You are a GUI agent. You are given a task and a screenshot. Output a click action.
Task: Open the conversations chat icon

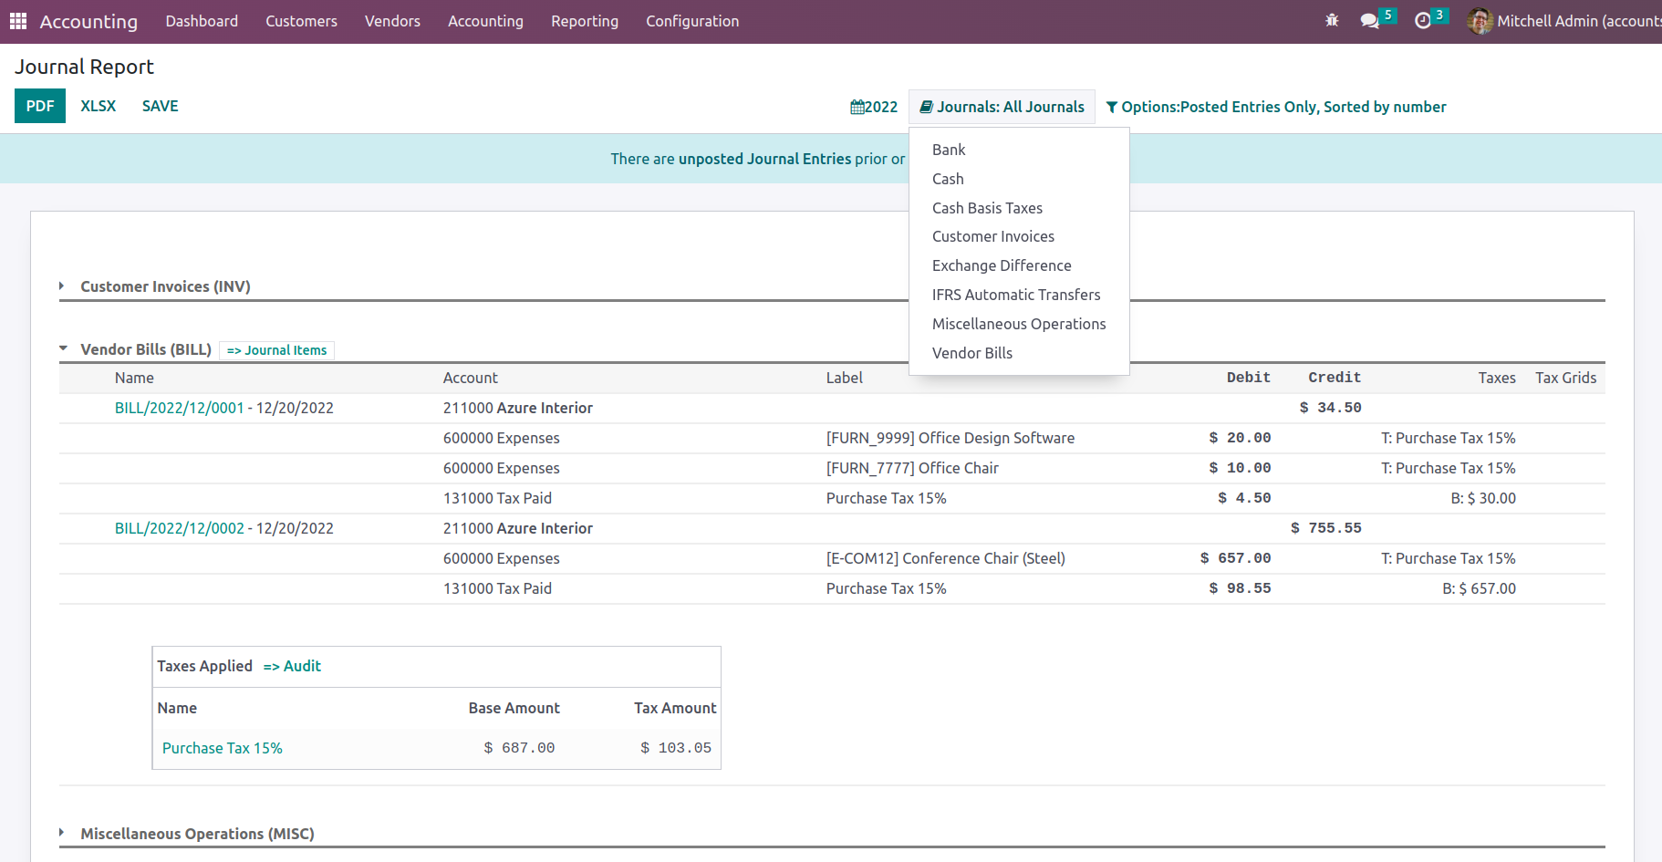point(1369,20)
